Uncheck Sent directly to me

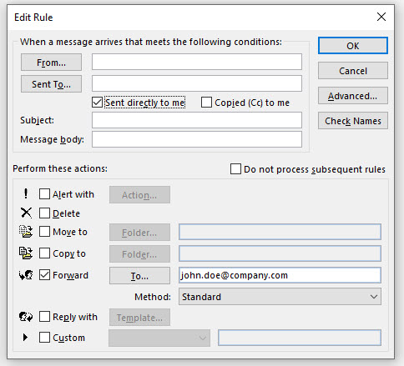coord(97,103)
